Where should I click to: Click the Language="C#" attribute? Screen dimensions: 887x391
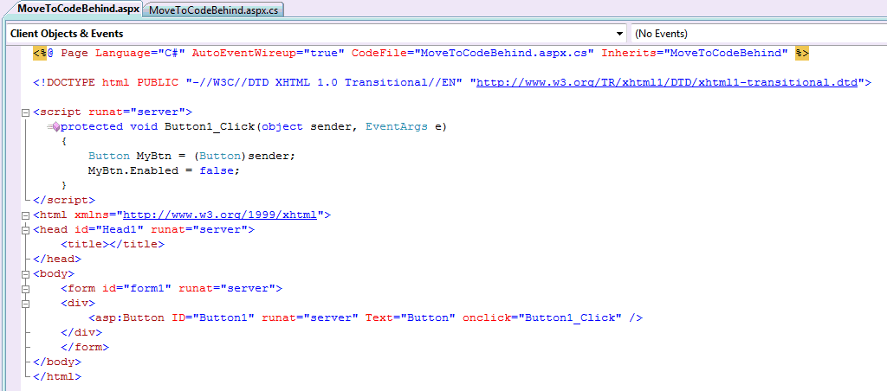[139, 53]
